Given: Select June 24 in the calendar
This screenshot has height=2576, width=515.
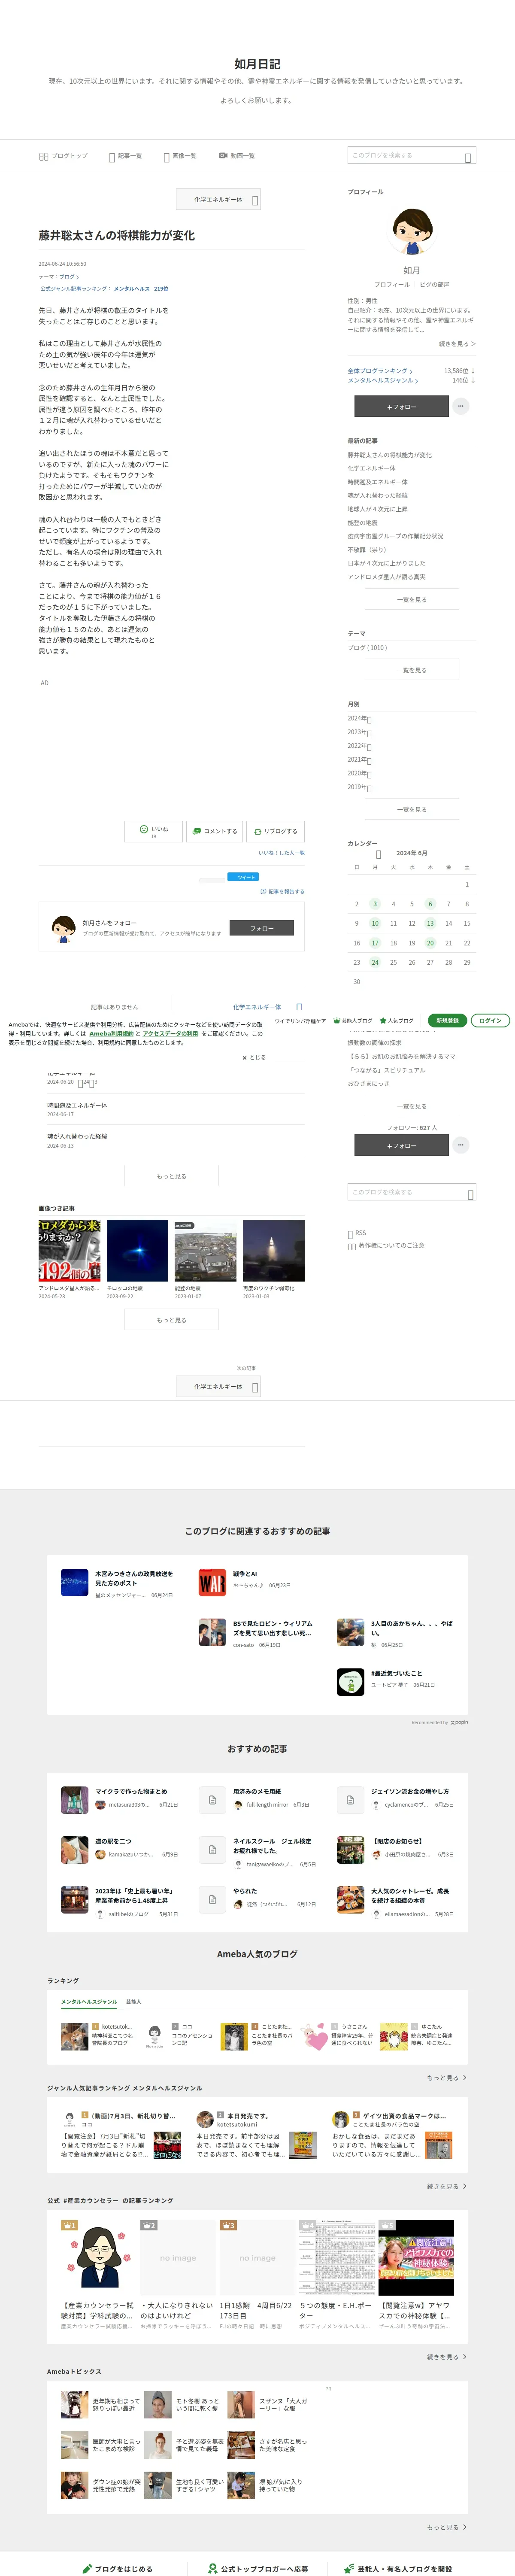Looking at the screenshot, I should click(375, 962).
